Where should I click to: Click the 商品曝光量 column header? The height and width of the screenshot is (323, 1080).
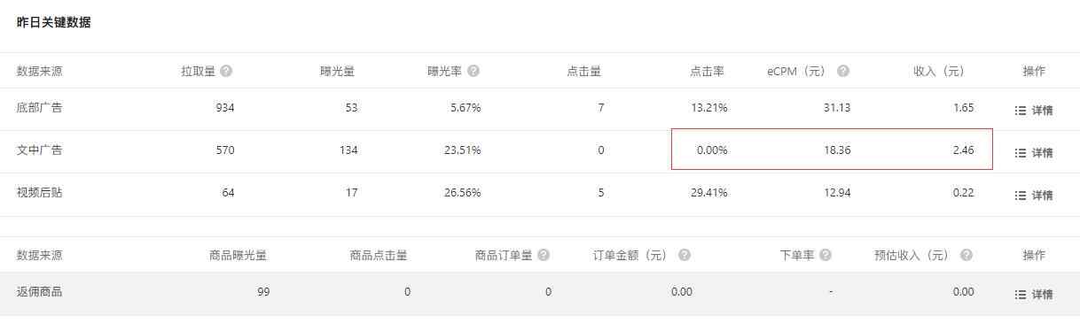[238, 255]
